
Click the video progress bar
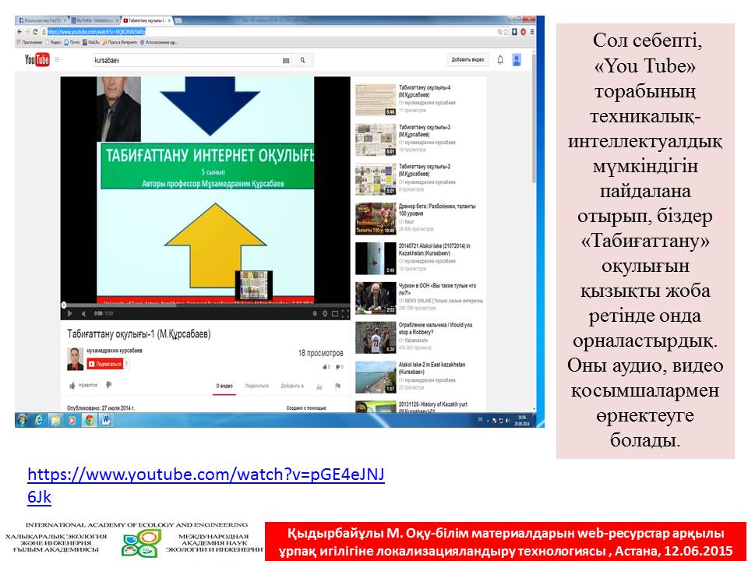pos(205,305)
